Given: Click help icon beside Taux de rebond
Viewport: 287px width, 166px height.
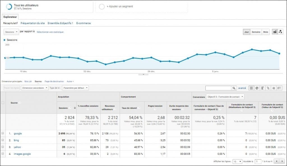Looking at the screenshot, I should 139,108.
